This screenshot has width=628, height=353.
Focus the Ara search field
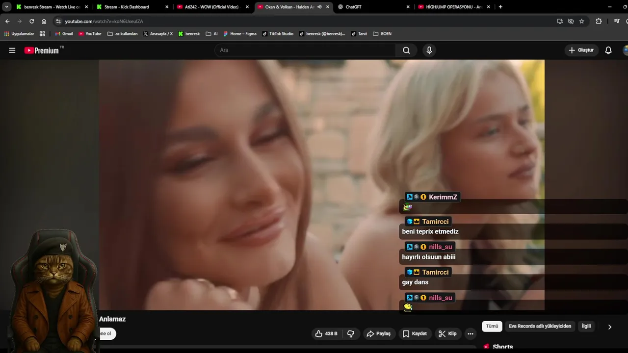(305, 50)
